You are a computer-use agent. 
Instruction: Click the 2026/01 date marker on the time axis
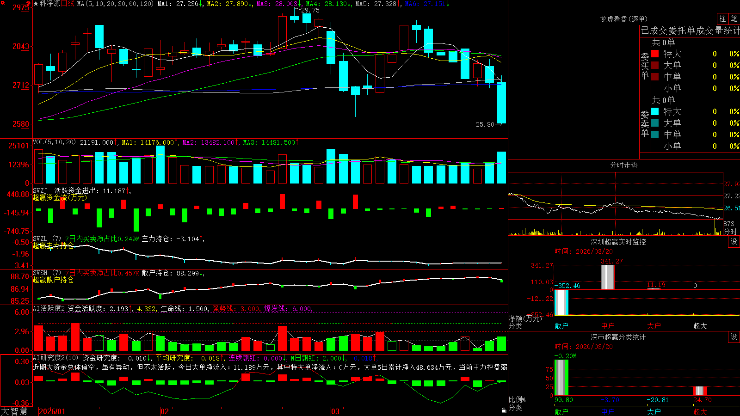click(x=52, y=411)
